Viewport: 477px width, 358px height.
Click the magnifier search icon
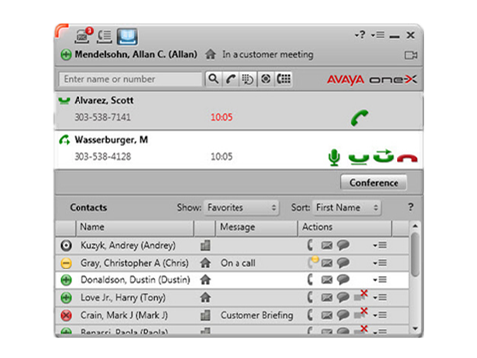213,79
